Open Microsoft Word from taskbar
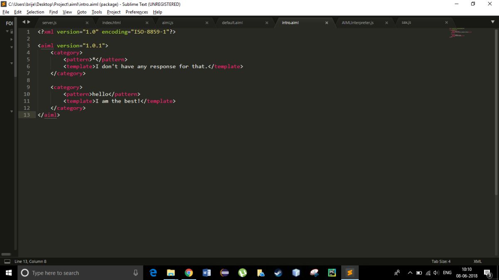 coord(207,273)
